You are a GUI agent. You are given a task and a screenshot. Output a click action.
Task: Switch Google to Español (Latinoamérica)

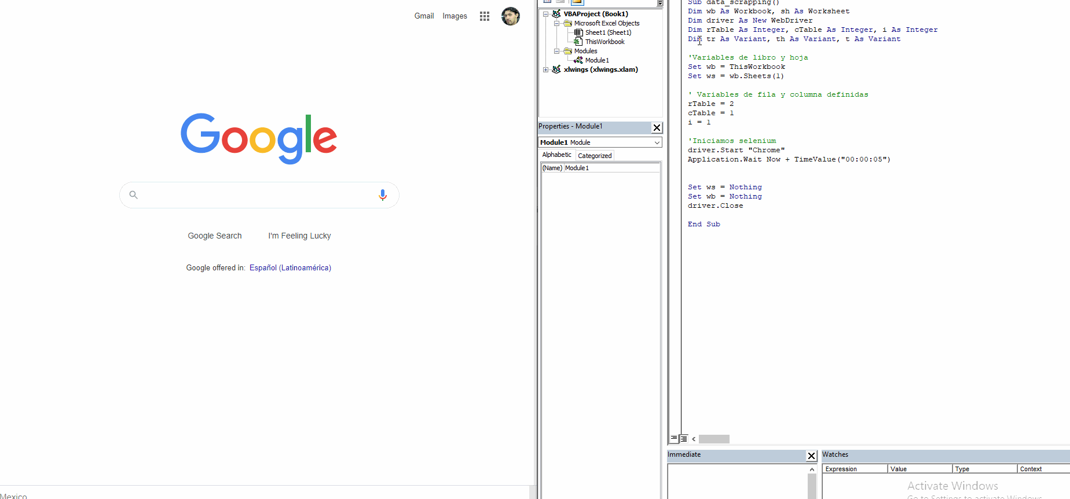pyautogui.click(x=290, y=268)
